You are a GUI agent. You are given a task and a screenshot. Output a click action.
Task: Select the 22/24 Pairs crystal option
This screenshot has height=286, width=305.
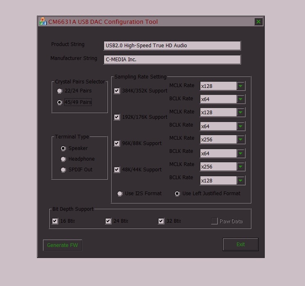pyautogui.click(x=60, y=91)
